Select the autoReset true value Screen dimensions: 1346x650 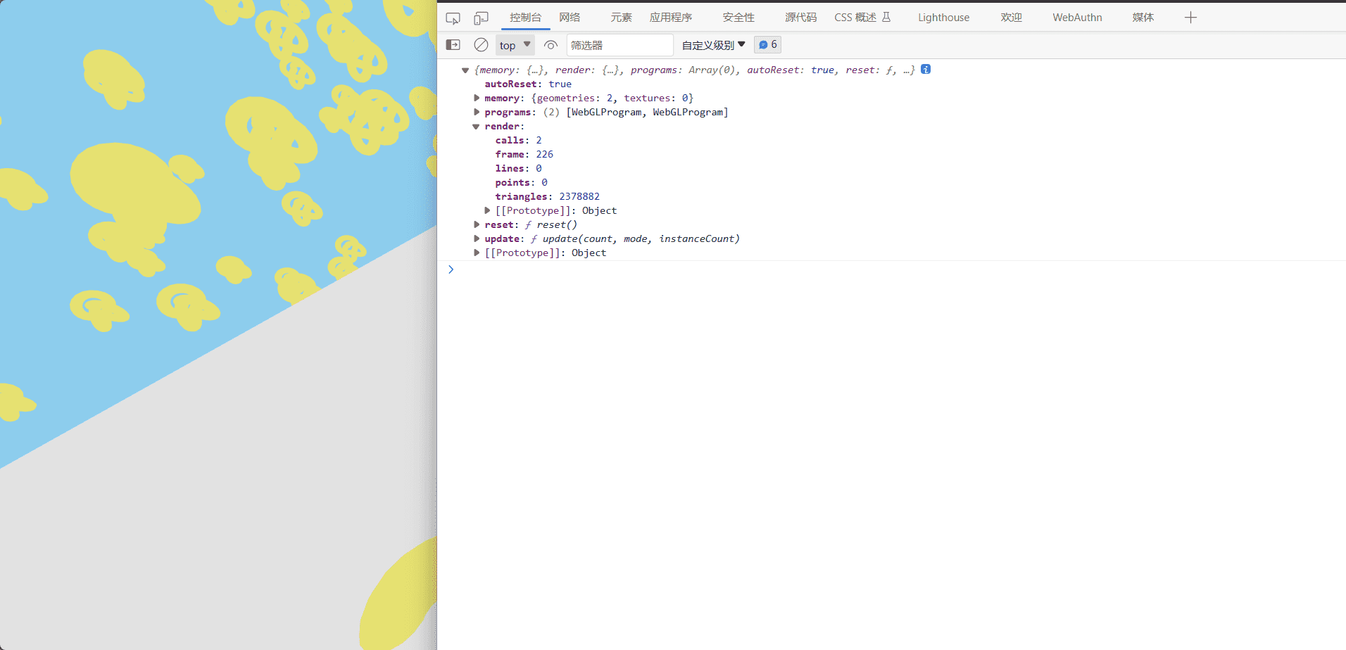tap(560, 84)
